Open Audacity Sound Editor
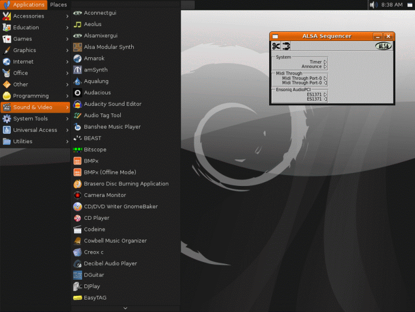This screenshot has height=312, width=415. 112,104
